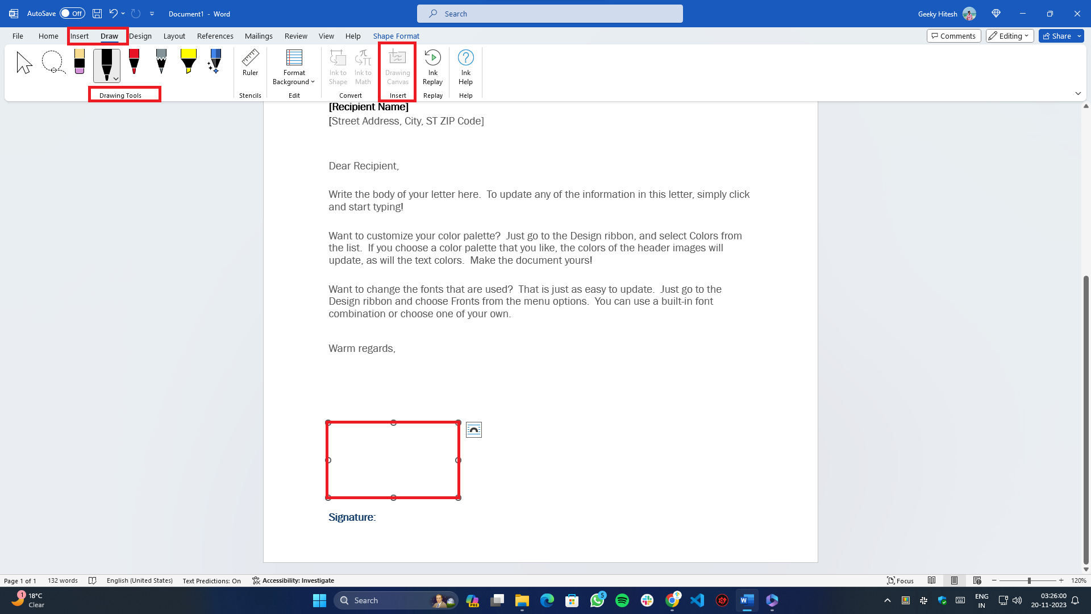
Task: Choose the Lasso Select tool
Action: pos(53,63)
